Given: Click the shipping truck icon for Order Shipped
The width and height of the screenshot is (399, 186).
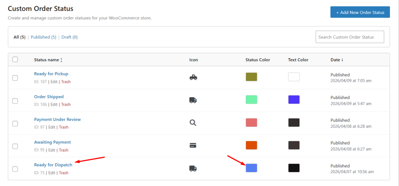Looking at the screenshot, I should 193,100.
